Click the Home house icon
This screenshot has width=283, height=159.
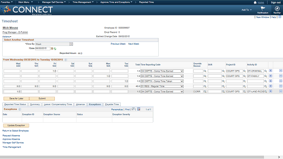pos(255,3)
